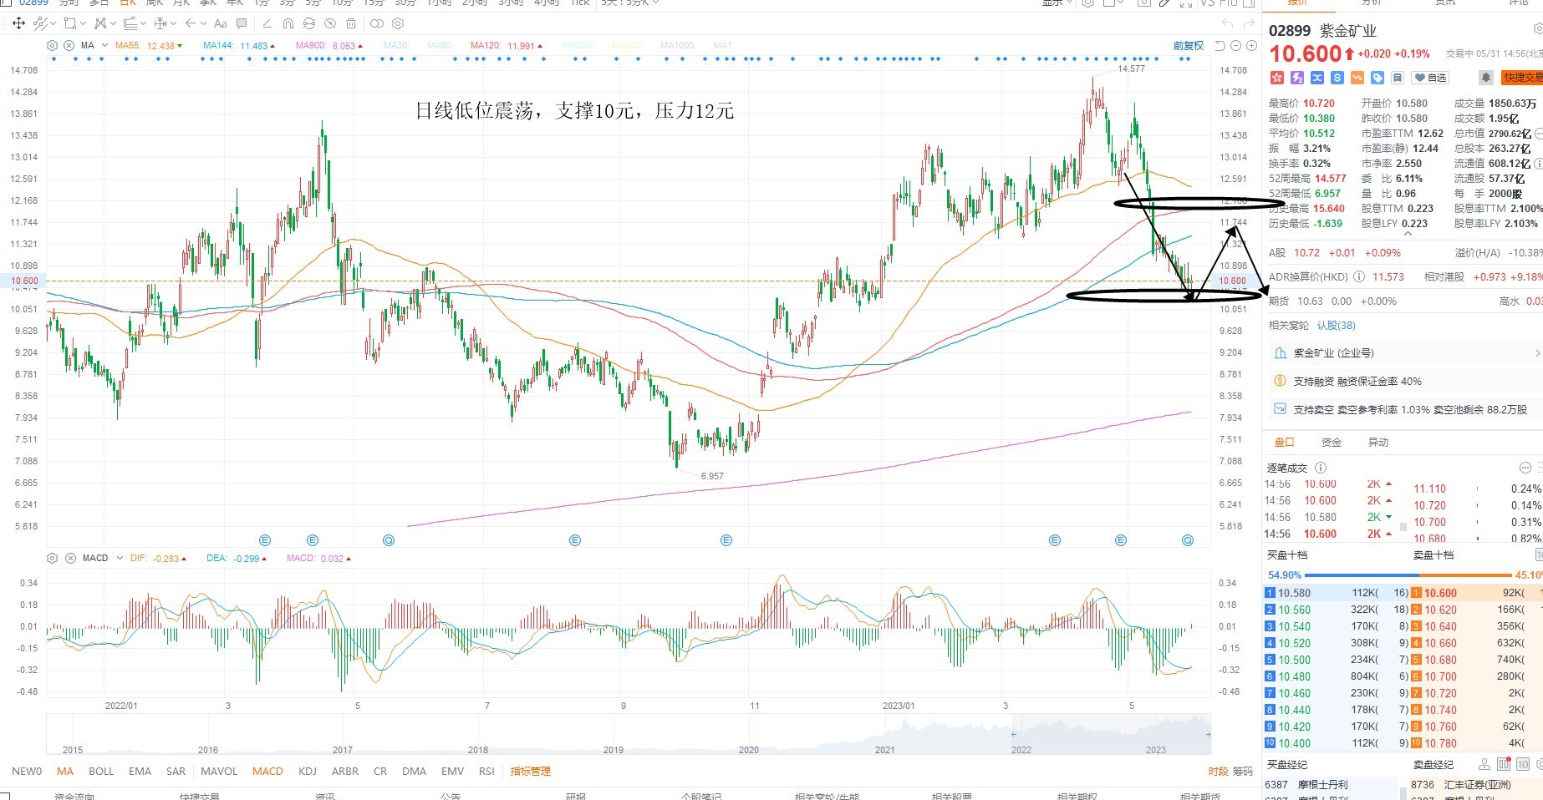The image size is (1543, 800).
Task: Open the 前复权 price adjustment selector
Action: [1188, 46]
